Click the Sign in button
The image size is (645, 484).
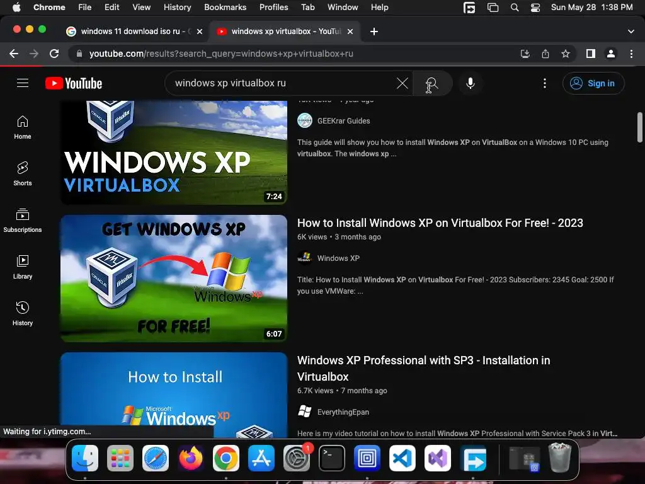point(593,83)
